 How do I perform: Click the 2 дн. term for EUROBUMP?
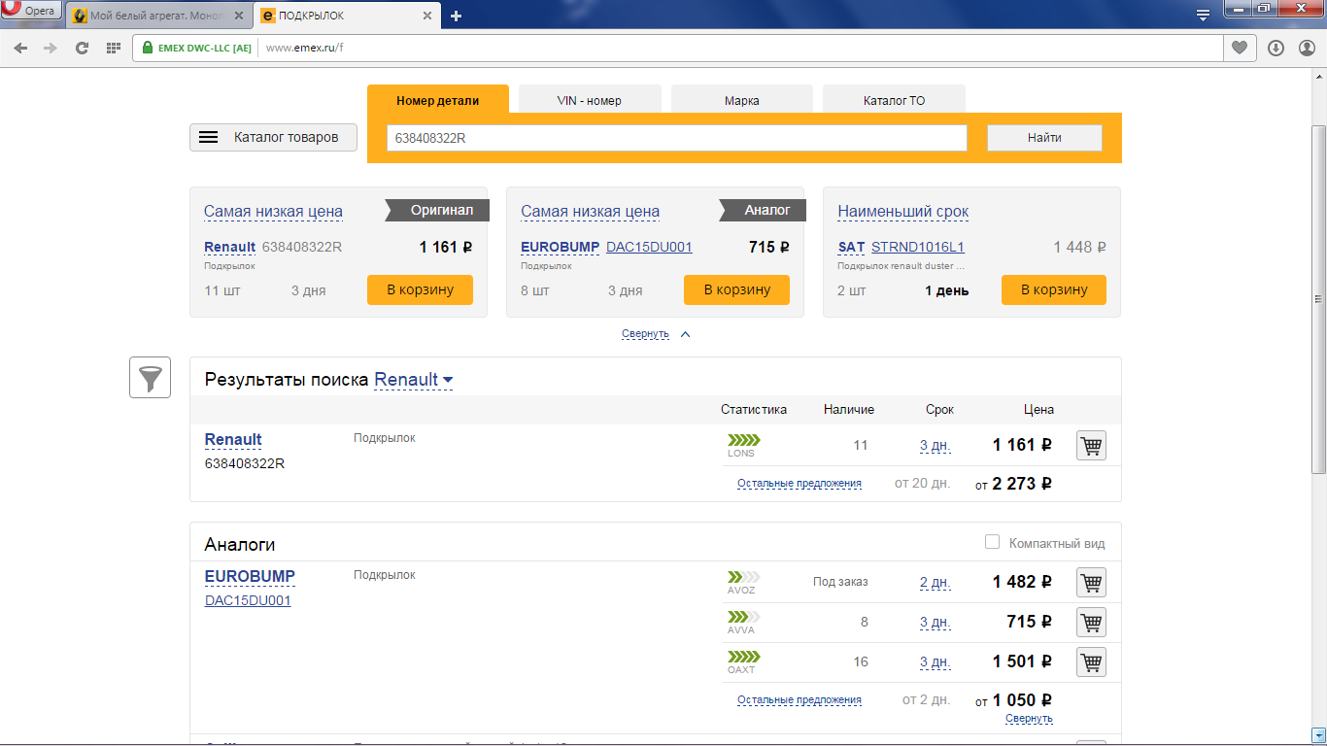(935, 583)
